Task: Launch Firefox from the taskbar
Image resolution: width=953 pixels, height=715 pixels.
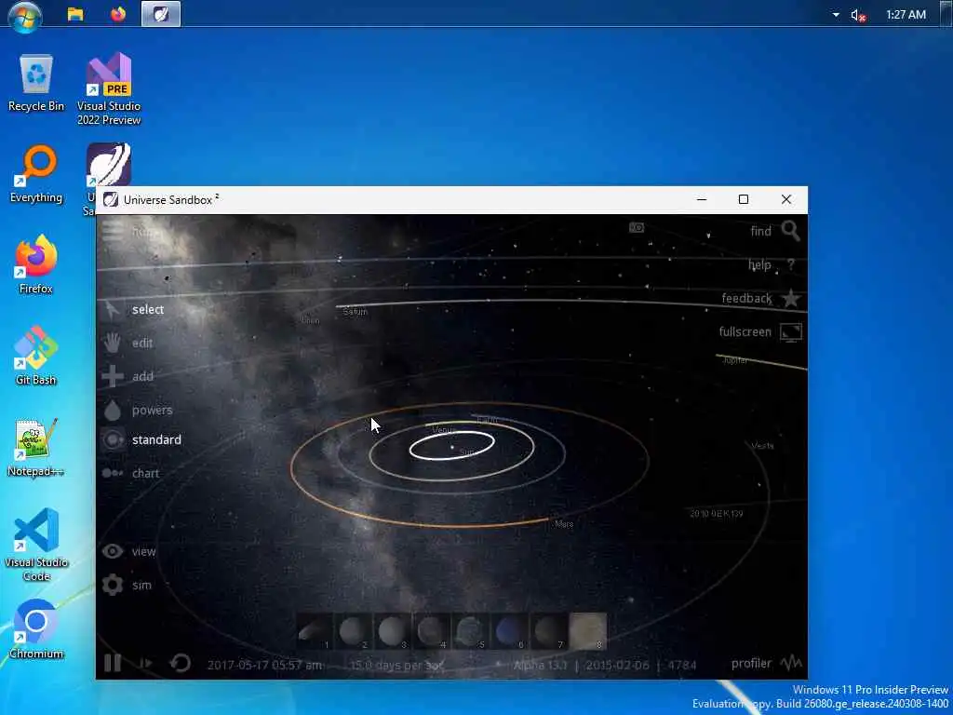Action: click(x=118, y=14)
